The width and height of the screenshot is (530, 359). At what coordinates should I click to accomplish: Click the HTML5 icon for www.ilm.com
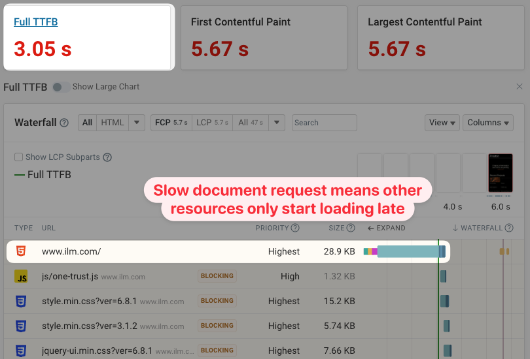point(21,251)
